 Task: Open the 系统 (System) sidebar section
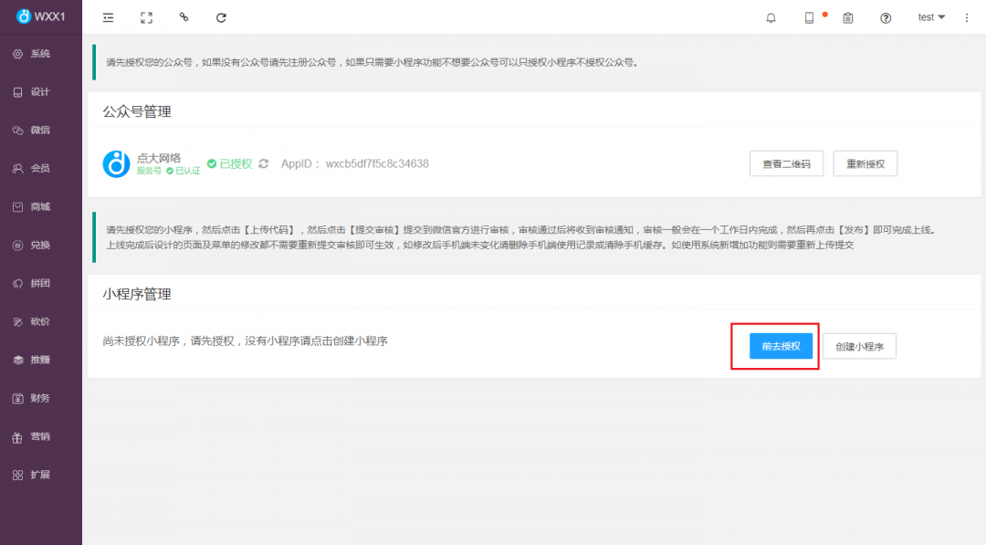(41, 53)
